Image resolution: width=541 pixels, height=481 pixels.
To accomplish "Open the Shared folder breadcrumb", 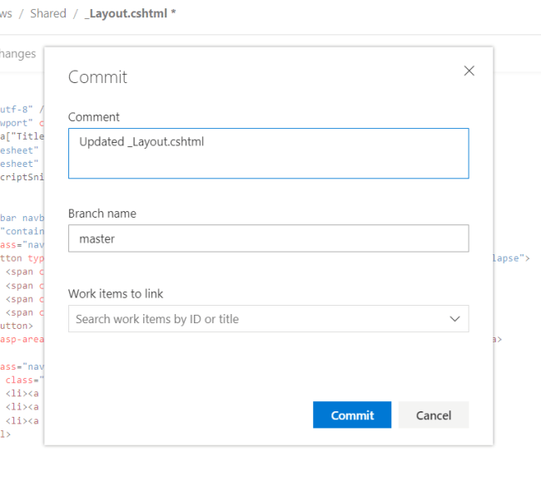I will click(47, 14).
